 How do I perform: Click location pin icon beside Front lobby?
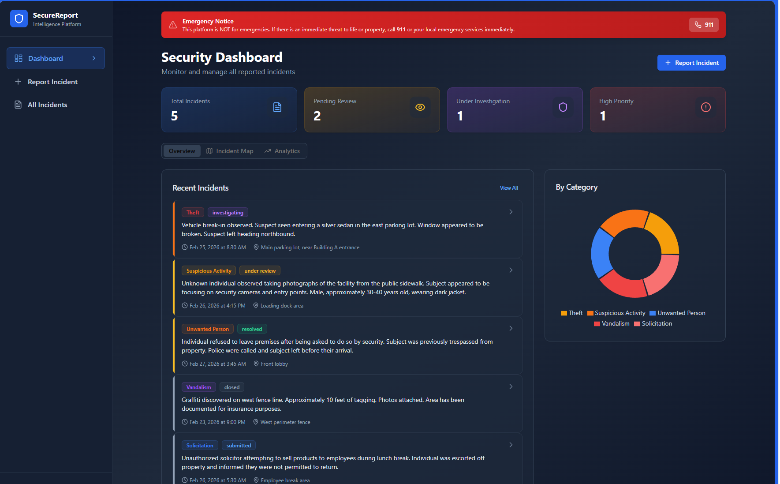[256, 364]
